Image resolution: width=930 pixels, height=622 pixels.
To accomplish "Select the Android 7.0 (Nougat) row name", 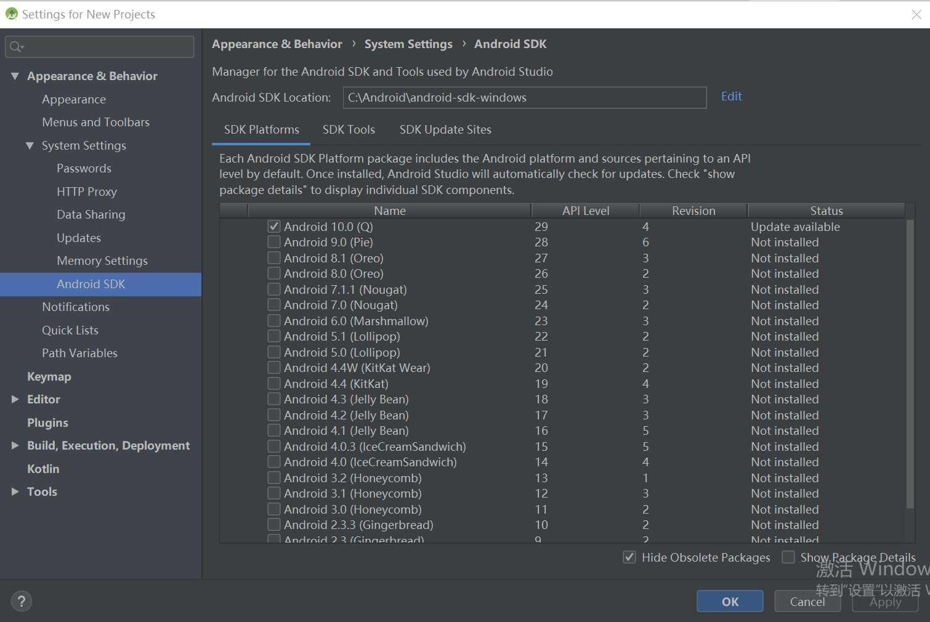I will tap(341, 305).
